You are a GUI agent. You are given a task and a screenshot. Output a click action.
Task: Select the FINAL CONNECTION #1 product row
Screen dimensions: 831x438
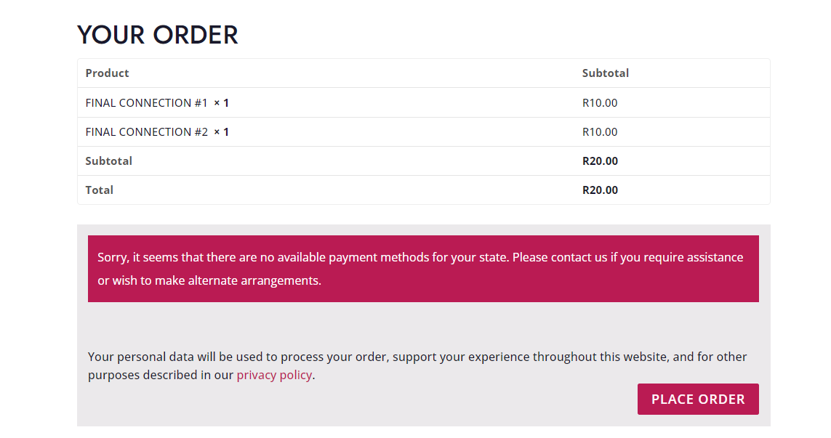[x=145, y=102]
